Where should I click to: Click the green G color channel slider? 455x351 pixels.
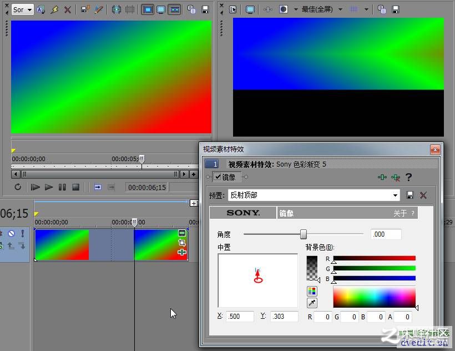(375, 268)
